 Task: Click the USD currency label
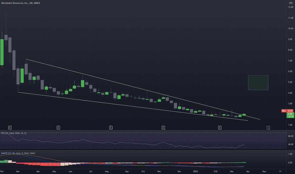point(291,3)
